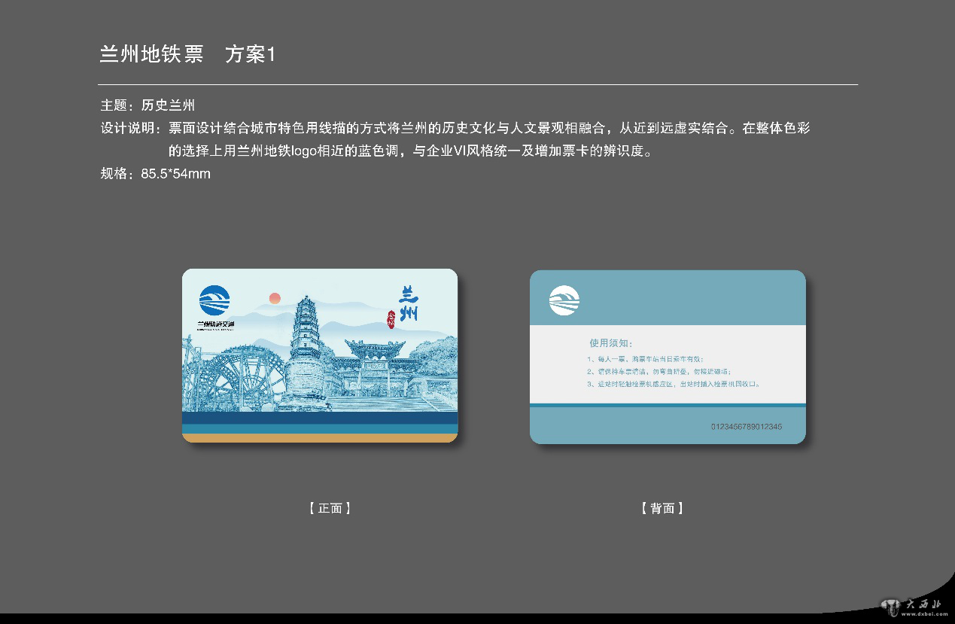Click the serial number 0123456789012345

pyautogui.click(x=746, y=427)
